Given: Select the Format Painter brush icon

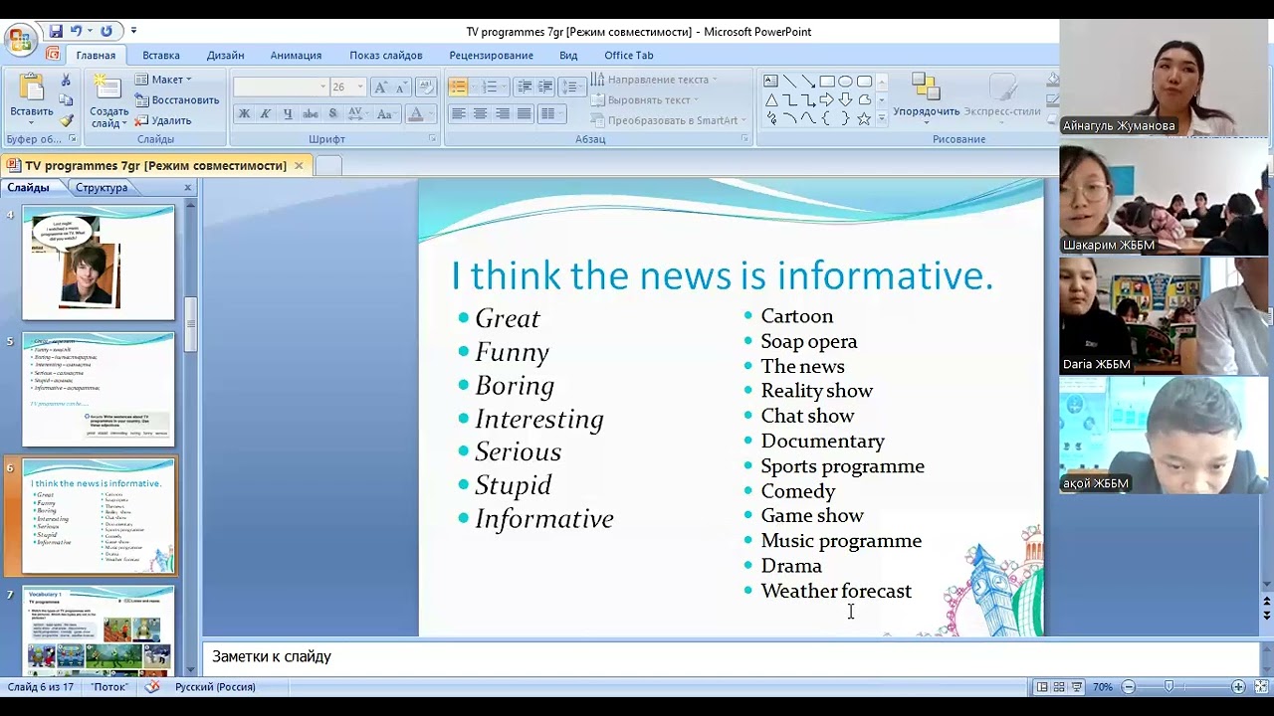Looking at the screenshot, I should (66, 120).
